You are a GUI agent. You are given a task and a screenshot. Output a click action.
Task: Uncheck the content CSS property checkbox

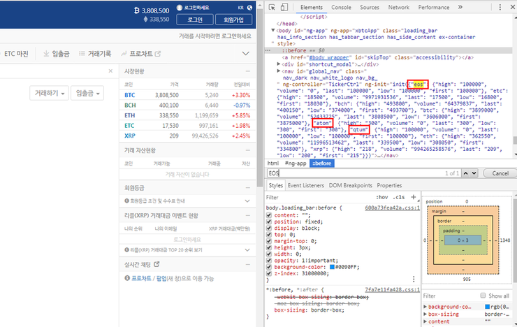click(269, 215)
